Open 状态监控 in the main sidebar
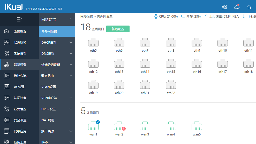Viewport: 256px width, 144px height. (x=19, y=42)
